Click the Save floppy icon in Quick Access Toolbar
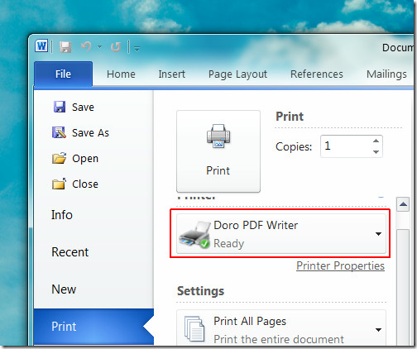The image size is (417, 349). (x=65, y=47)
